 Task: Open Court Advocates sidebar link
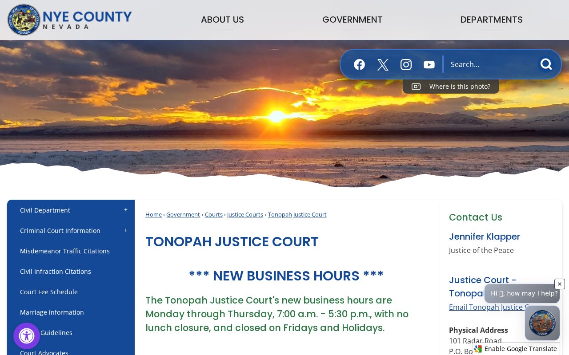click(44, 352)
